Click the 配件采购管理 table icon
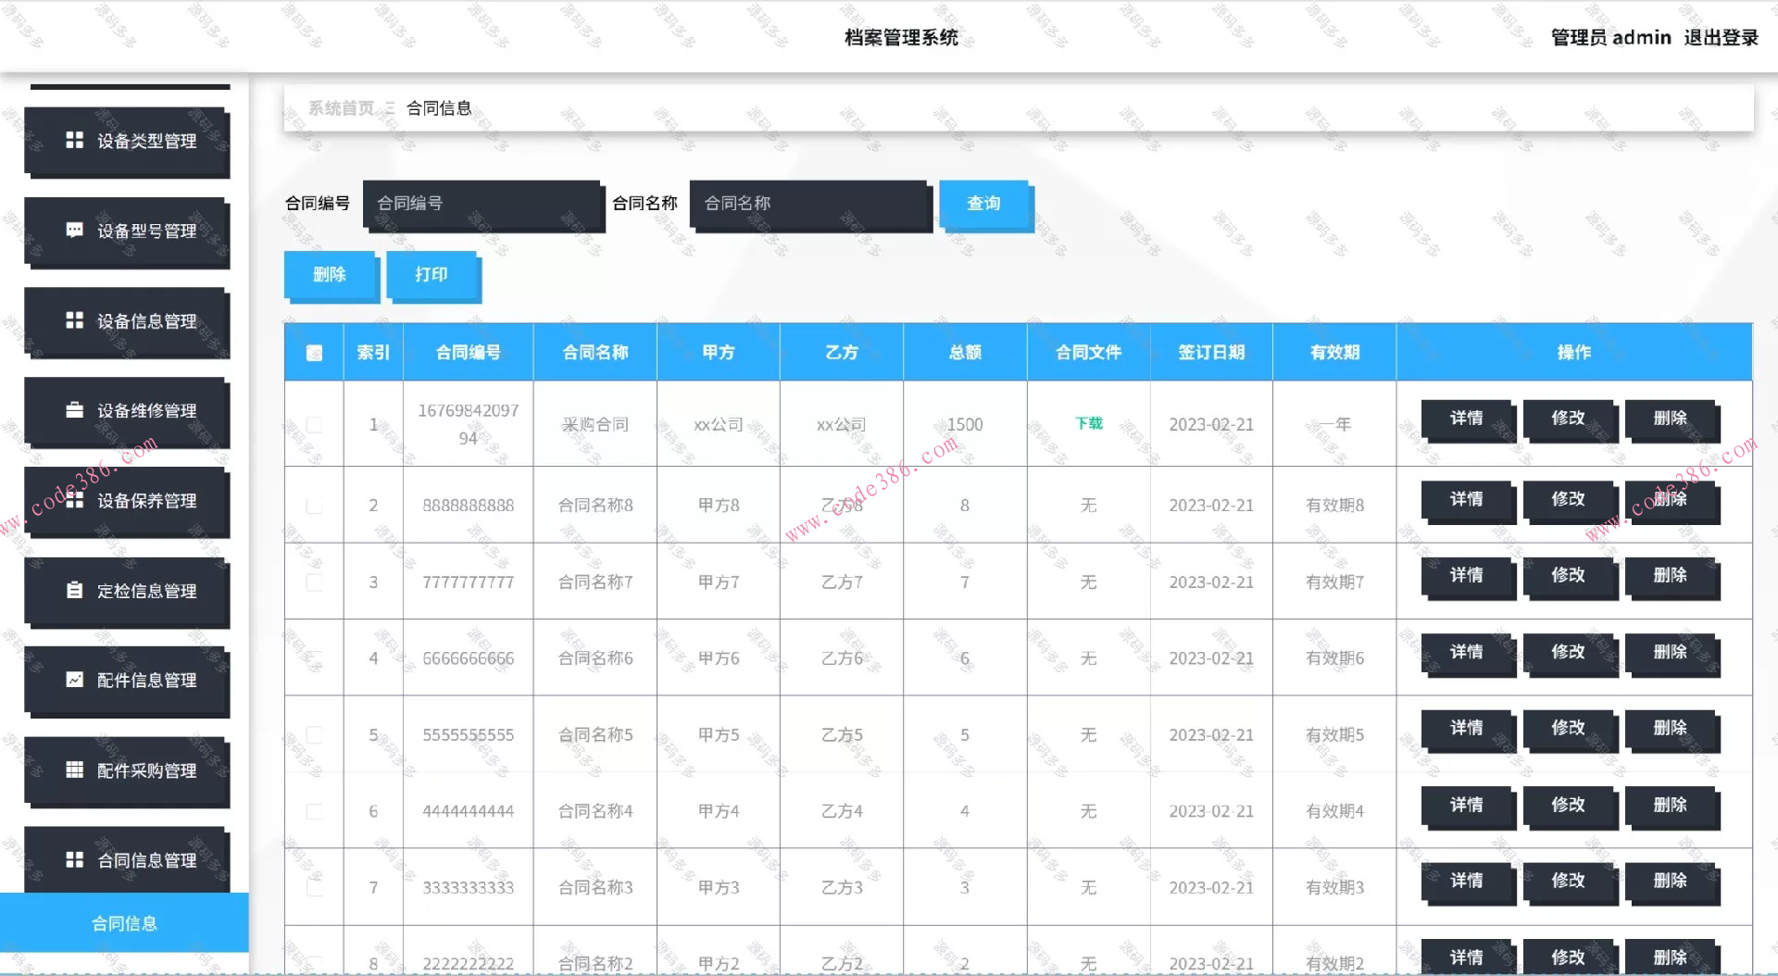This screenshot has width=1778, height=976. [76, 770]
